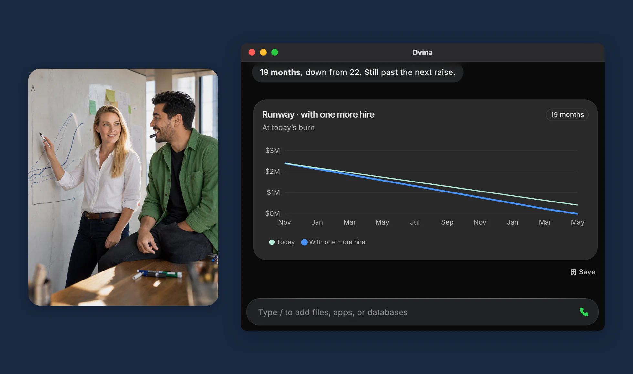
Task: Click the Jul month label on chart
Action: pos(415,222)
